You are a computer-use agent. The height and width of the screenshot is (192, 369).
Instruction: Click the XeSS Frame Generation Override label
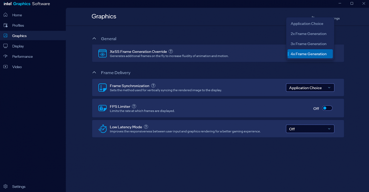[x=138, y=52]
